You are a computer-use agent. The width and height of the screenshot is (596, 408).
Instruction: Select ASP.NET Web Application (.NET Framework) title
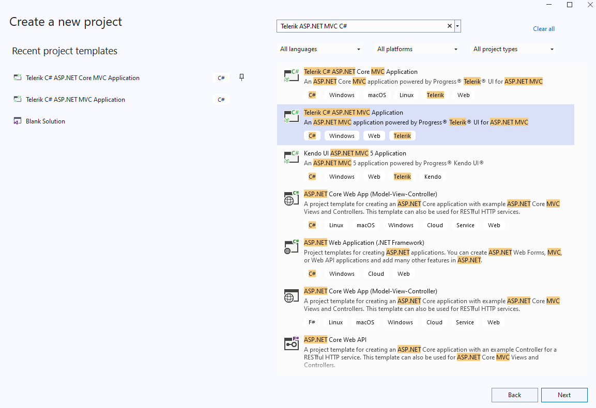click(364, 243)
